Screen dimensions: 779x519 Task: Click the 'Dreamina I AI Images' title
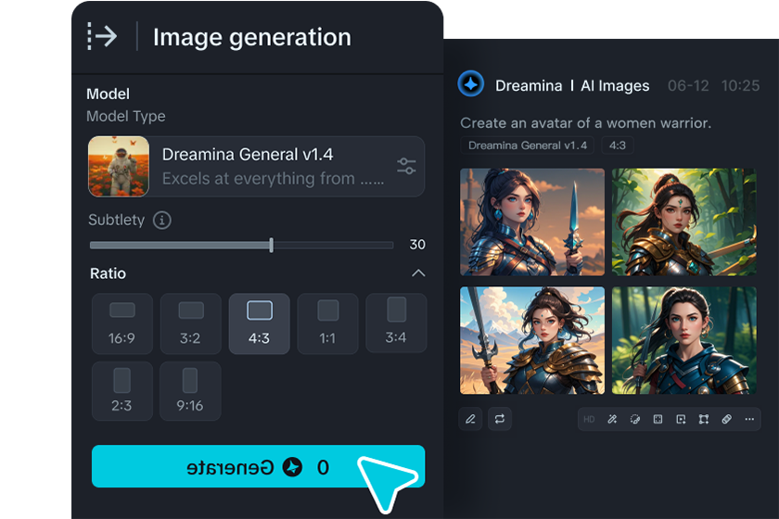[572, 85]
